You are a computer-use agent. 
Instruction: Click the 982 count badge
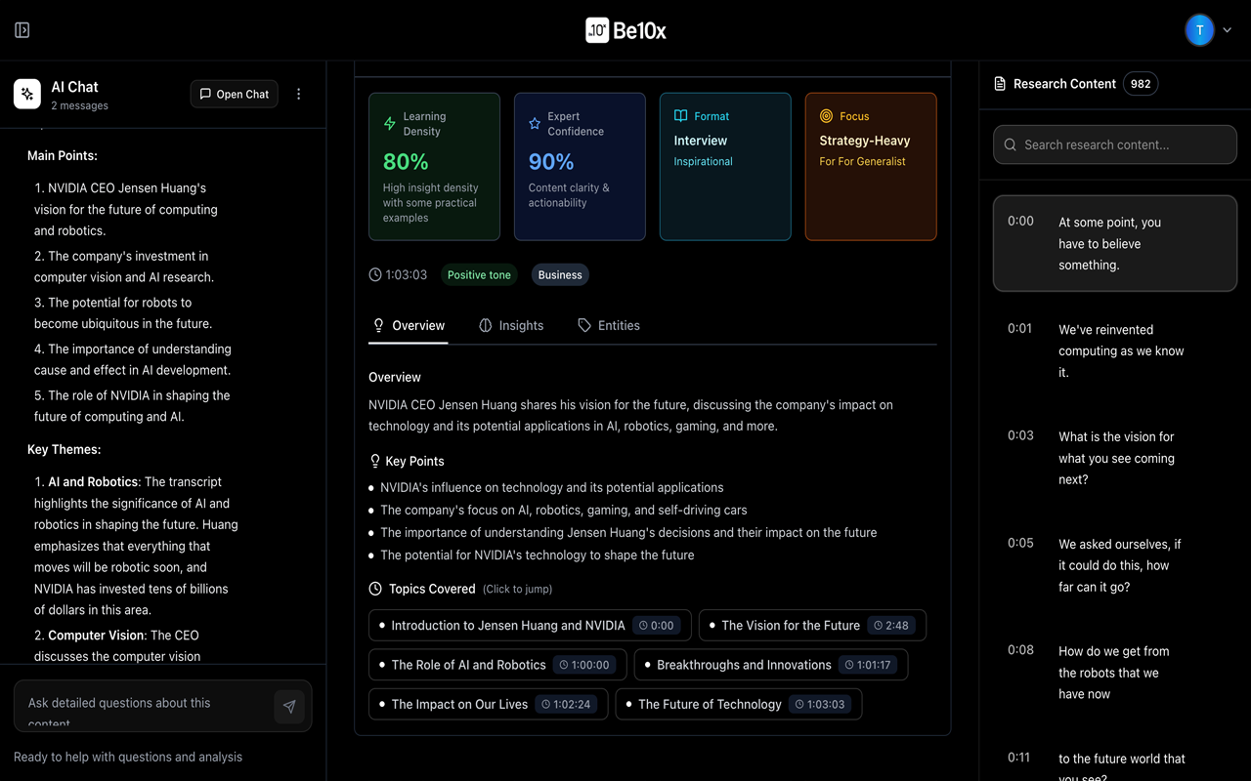point(1141,84)
